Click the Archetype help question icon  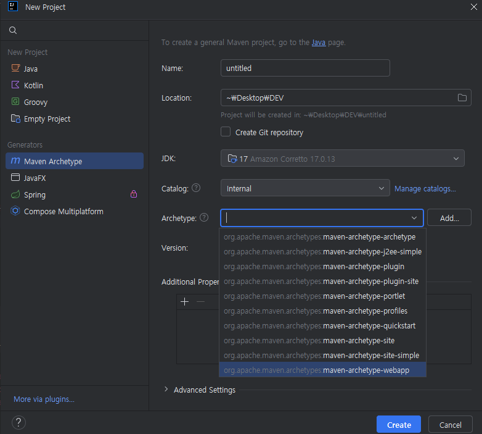[x=204, y=217]
